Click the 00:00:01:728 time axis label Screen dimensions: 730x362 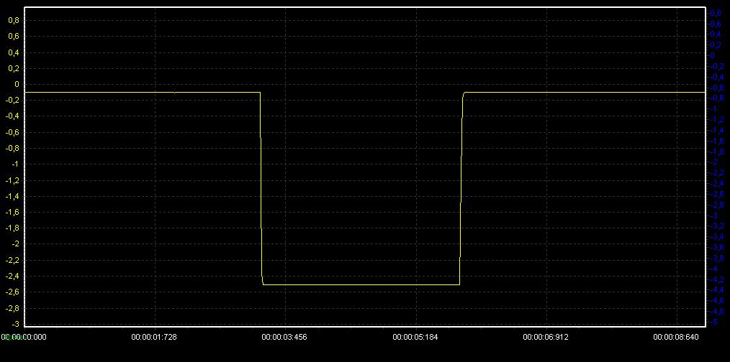pyautogui.click(x=153, y=336)
